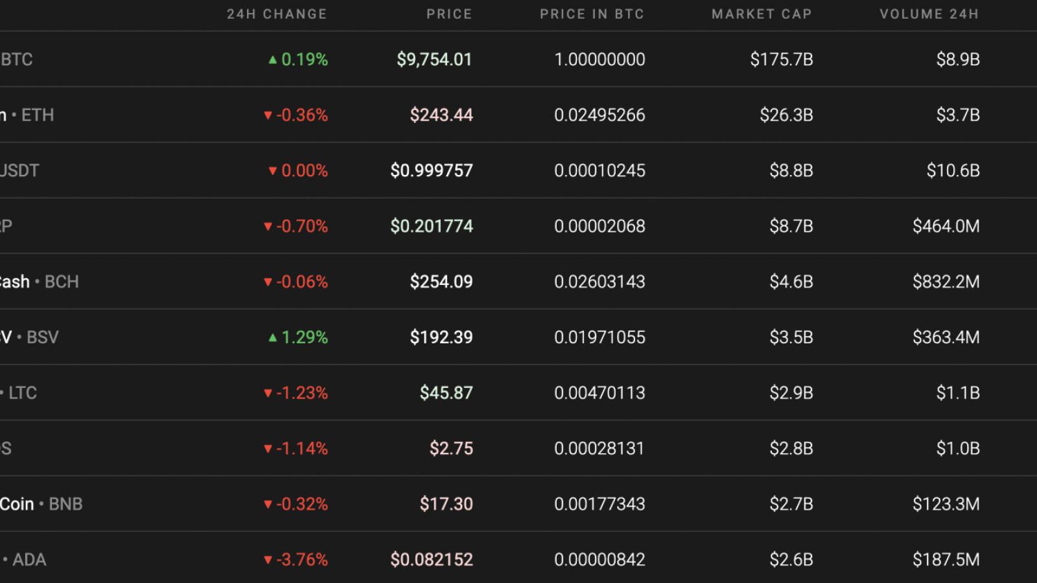The width and height of the screenshot is (1037, 583).
Task: Sort by the PRICE IN BTC header
Action: pos(592,14)
